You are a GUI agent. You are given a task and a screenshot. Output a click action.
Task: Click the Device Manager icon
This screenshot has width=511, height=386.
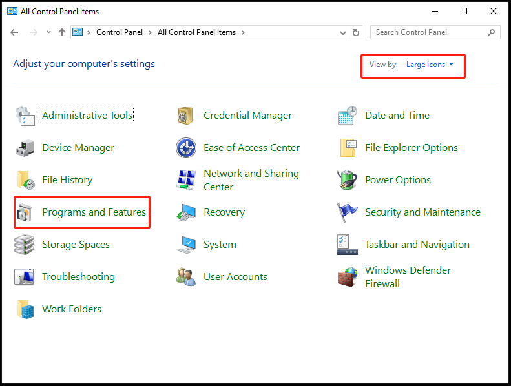point(25,148)
